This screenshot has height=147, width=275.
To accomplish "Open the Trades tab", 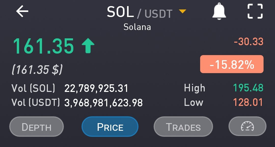I will 183,127.
